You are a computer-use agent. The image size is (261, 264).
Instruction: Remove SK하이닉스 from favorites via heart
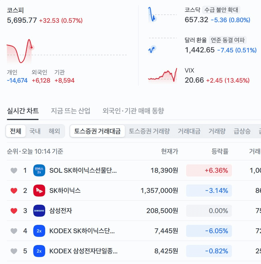(x=14, y=191)
